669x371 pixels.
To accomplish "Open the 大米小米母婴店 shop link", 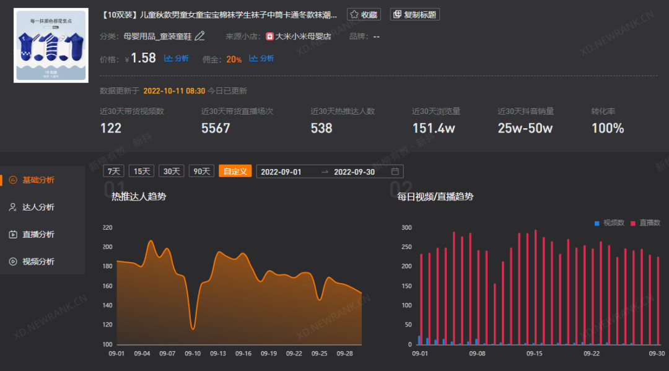I will coord(303,37).
